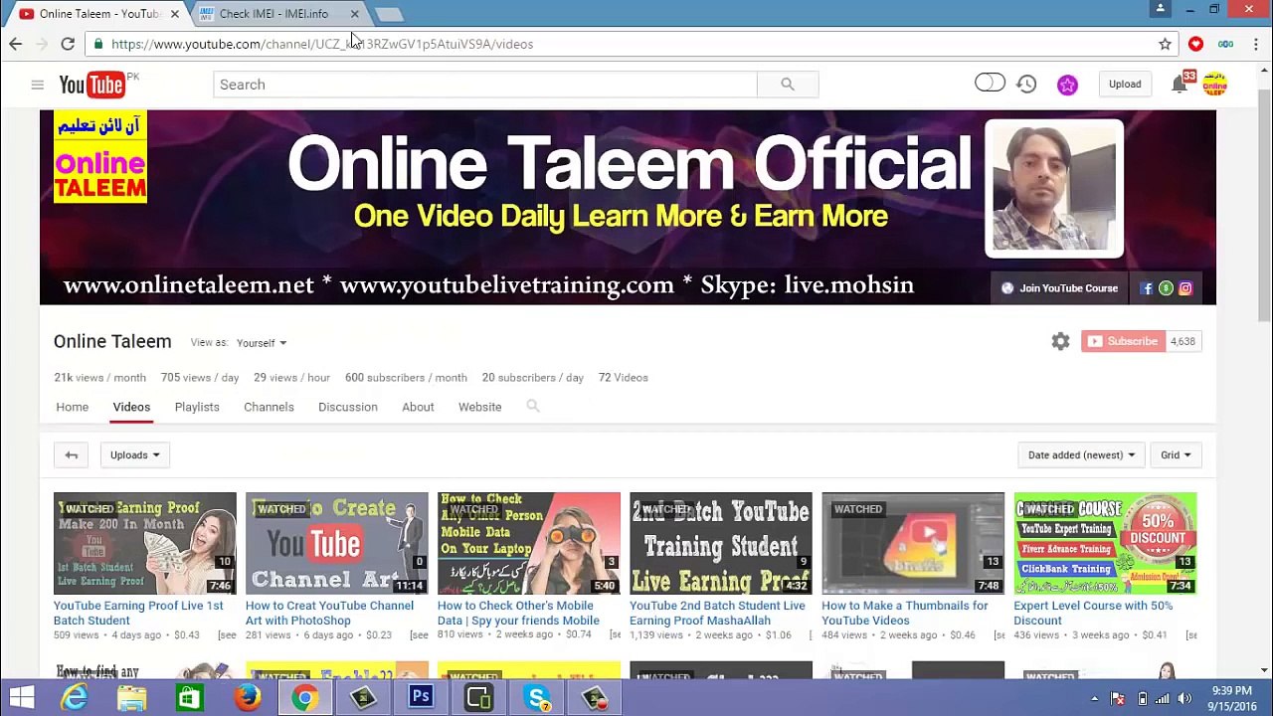The image size is (1273, 716).
Task: Play the 5:40 Mobile Data video thumbnail
Action: pyautogui.click(x=529, y=543)
